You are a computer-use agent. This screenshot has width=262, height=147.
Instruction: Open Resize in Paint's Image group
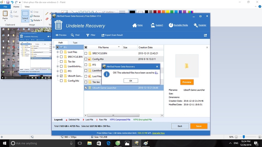(x=35, y=16)
